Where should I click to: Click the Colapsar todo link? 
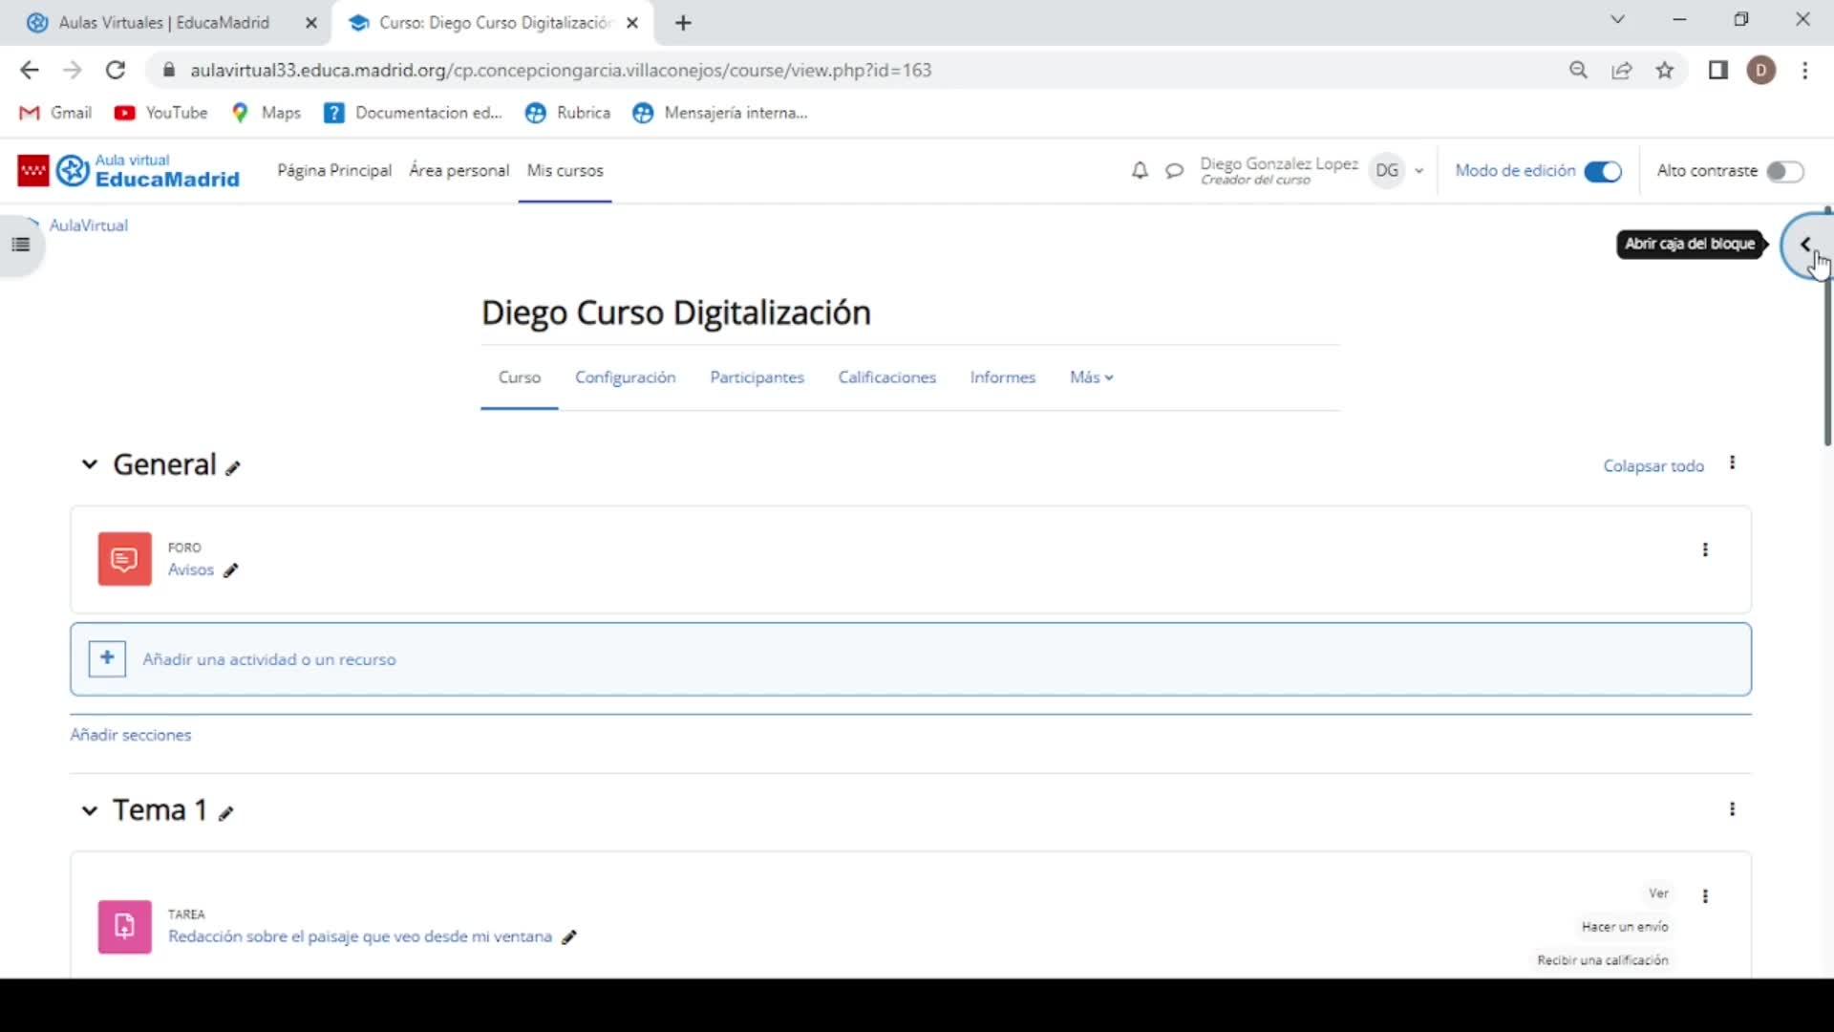pyautogui.click(x=1653, y=466)
